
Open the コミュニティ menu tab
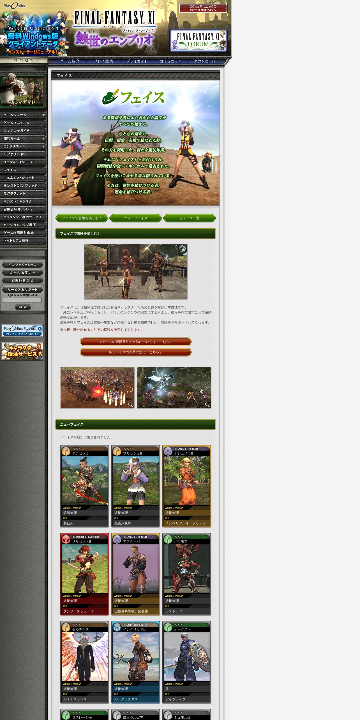[x=171, y=61]
